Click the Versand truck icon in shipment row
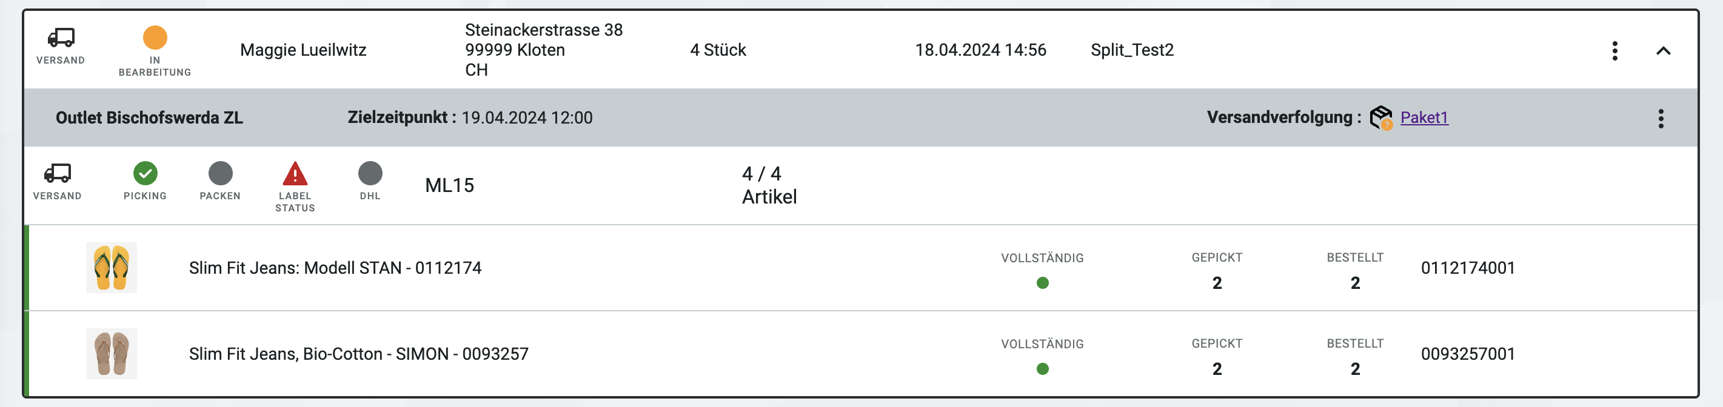 pyautogui.click(x=58, y=174)
